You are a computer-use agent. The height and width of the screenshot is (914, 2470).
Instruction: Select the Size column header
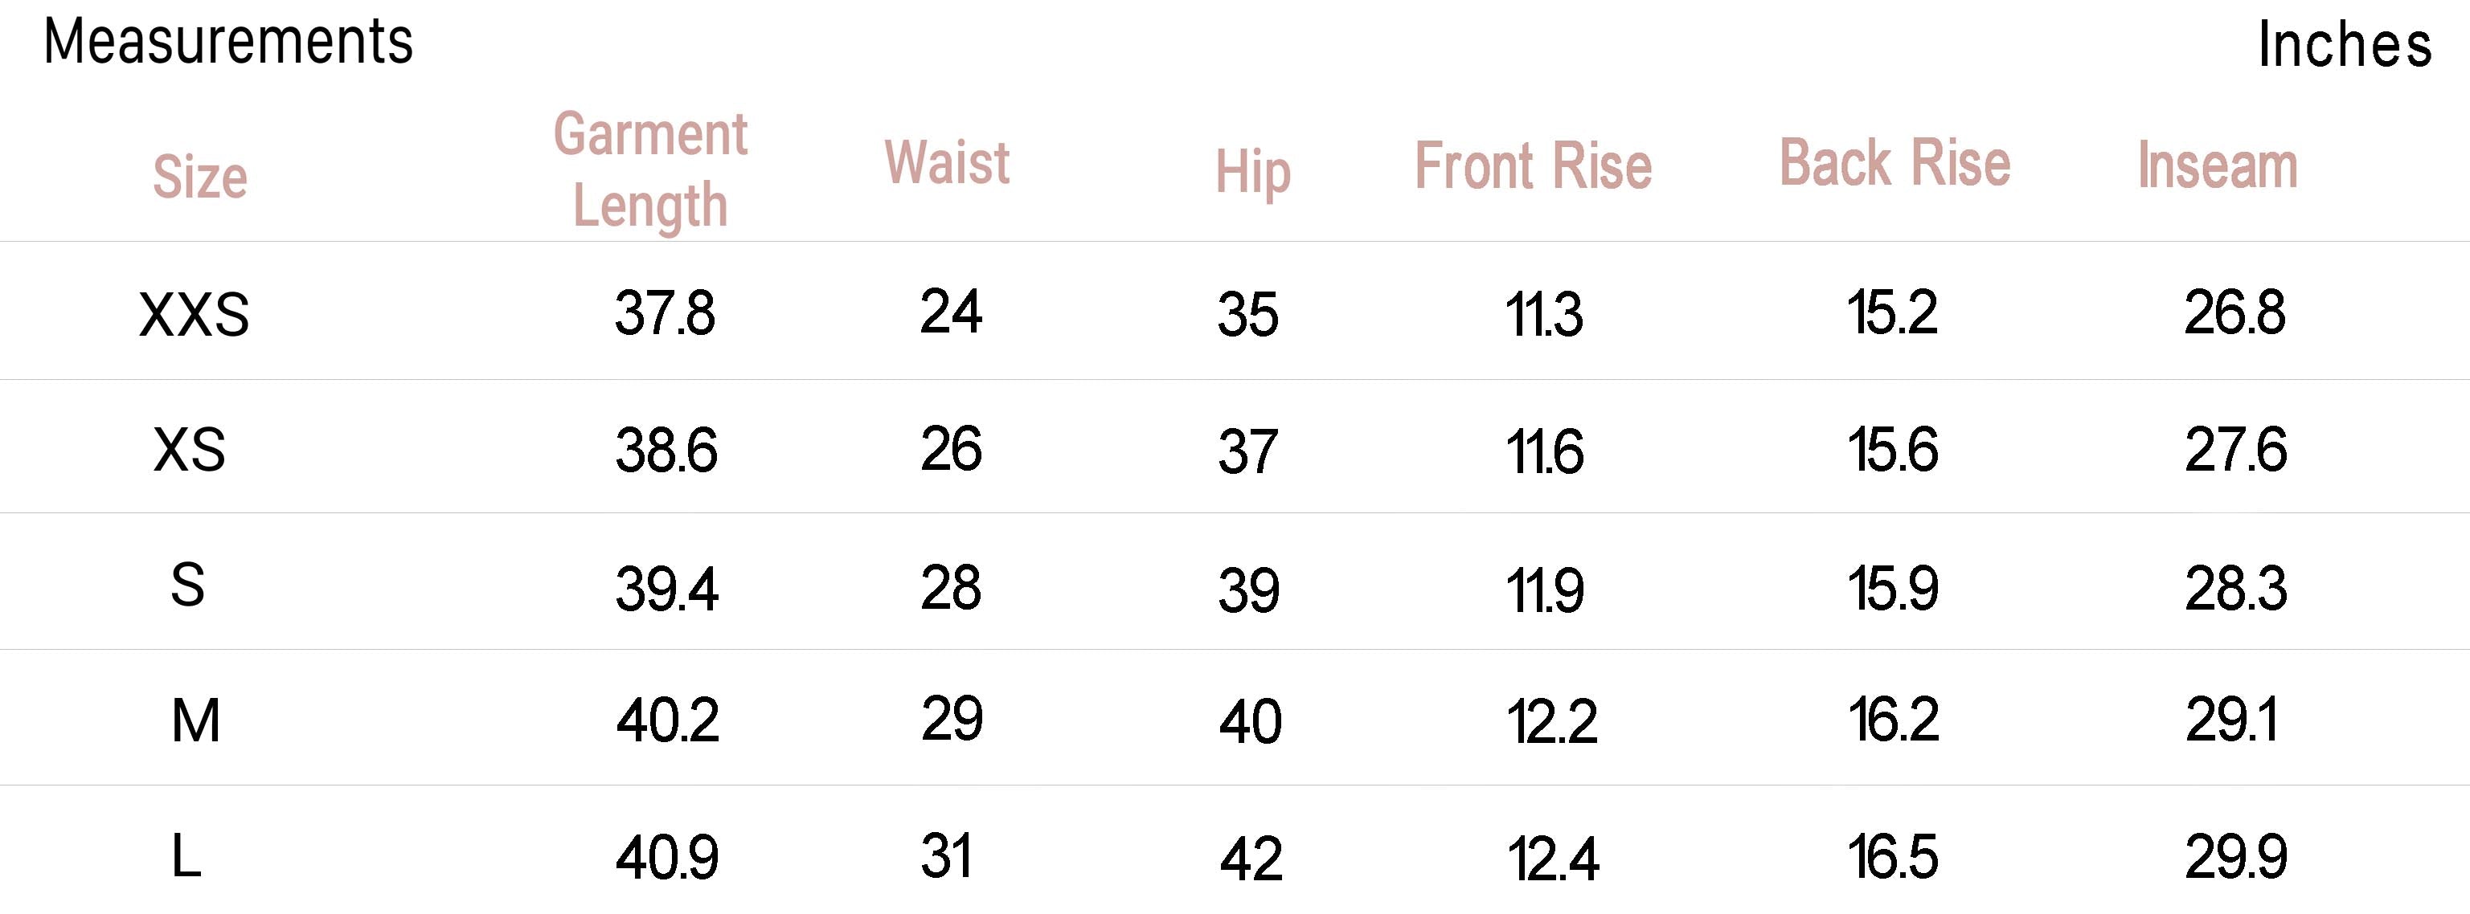[x=199, y=177]
